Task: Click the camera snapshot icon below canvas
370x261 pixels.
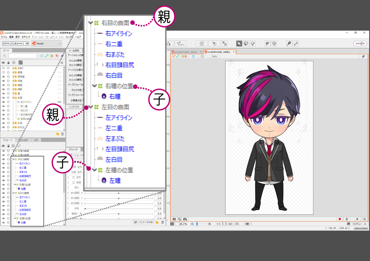Action: pyautogui.click(x=174, y=219)
